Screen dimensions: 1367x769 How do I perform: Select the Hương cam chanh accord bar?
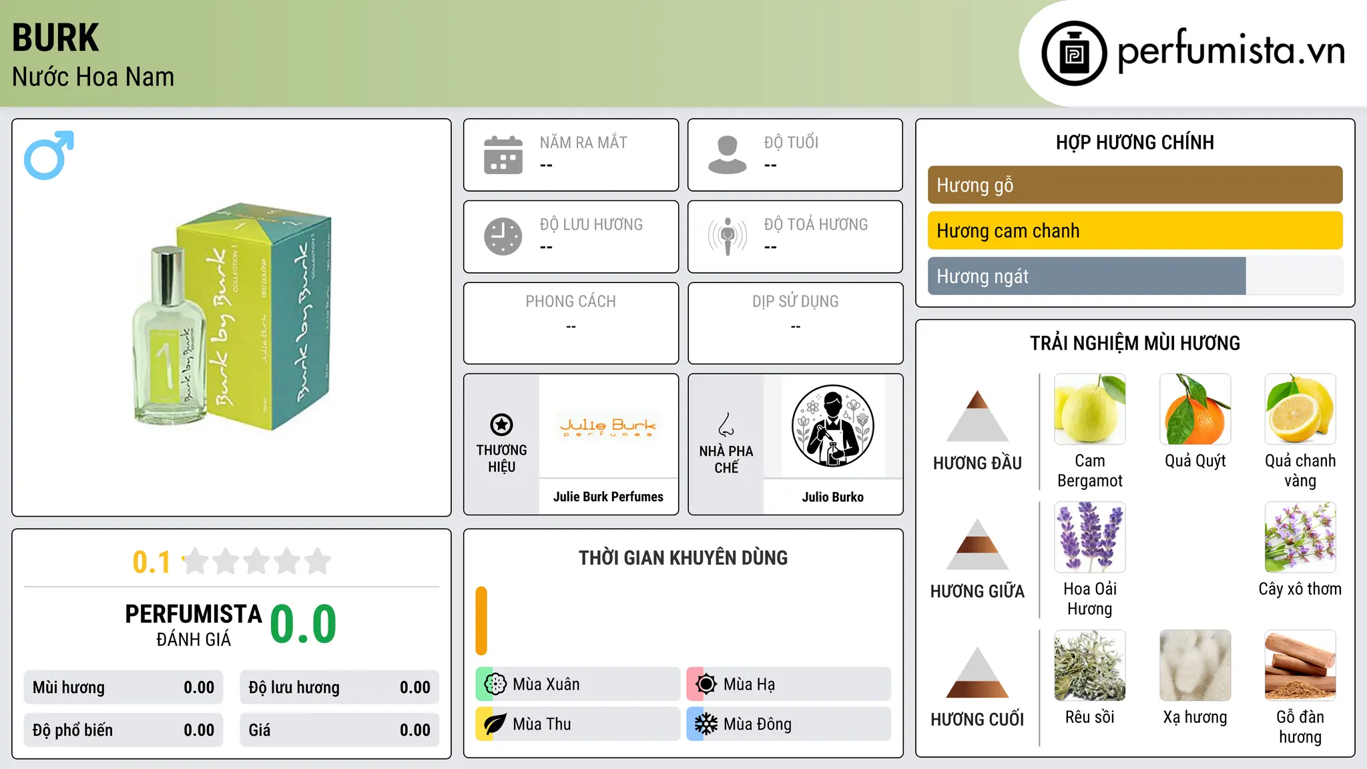pos(1135,230)
